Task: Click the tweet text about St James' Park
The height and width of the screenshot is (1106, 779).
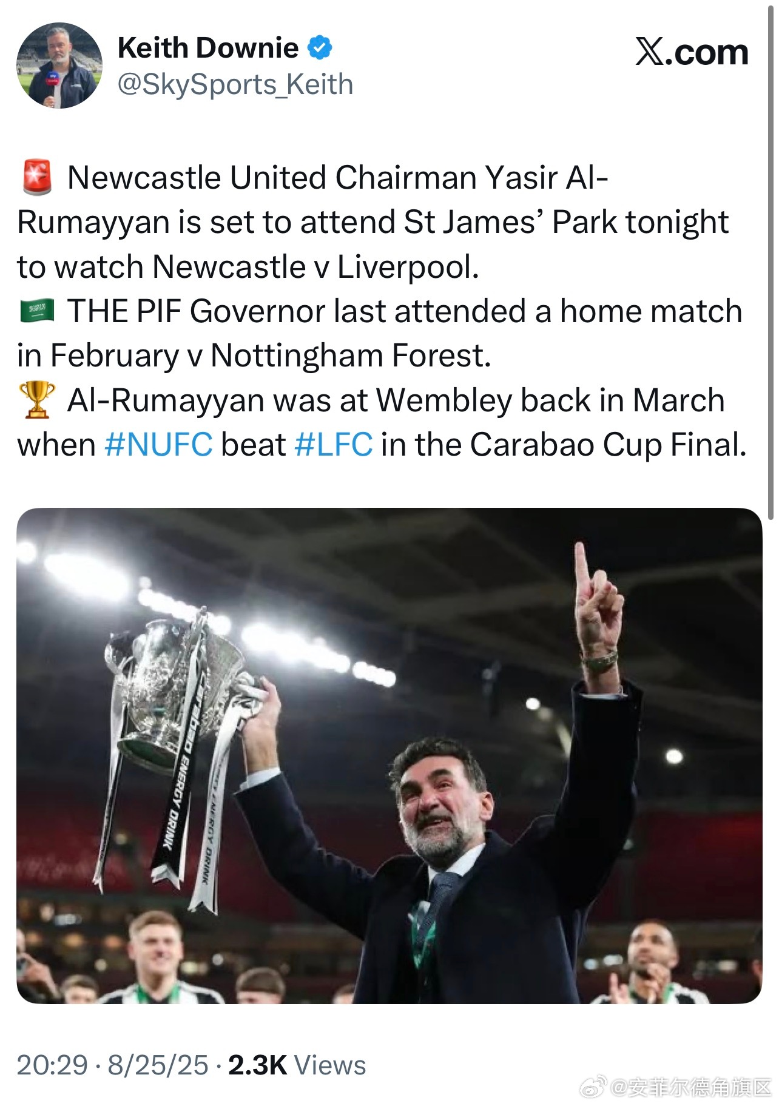Action: [x=373, y=222]
